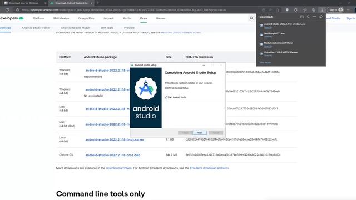The width and height of the screenshot is (356, 200).
Task: Open downloads folder icon in Downloads panel
Action: point(302,17)
